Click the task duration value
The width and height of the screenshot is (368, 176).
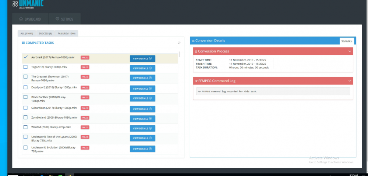pos(249,68)
